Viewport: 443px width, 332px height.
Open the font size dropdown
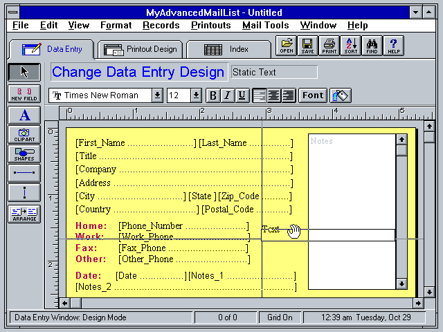196,95
